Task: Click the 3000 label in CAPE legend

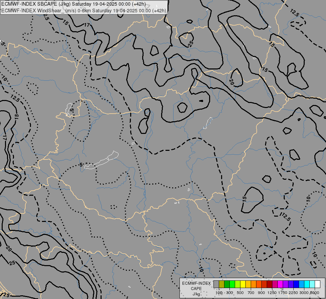Action: click(x=304, y=293)
